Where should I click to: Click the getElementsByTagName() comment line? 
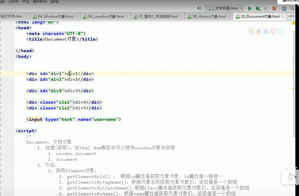148,182
